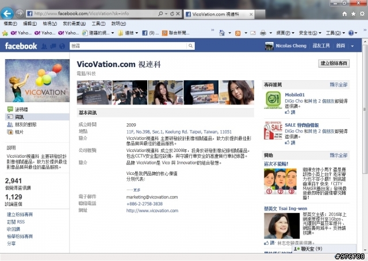
Task: Expand the Print dropdown arrow
Action: click(270, 33)
